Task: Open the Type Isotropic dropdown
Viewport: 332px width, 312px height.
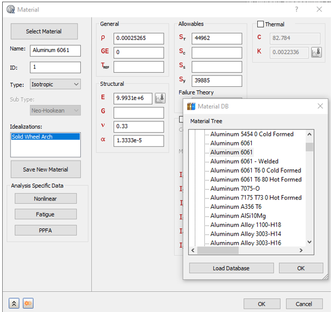Action: pyautogui.click(x=55, y=84)
